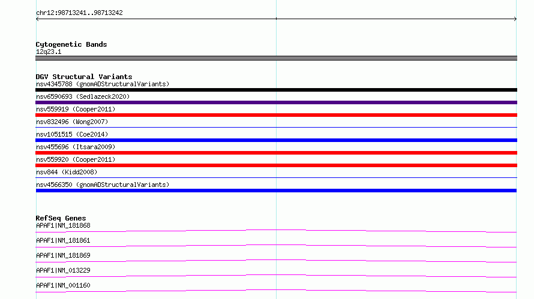Image resolution: width=534 pixels, height=299 pixels.
Task: Click the chr12:98713241..98713242 coordinate label
Action: click(x=79, y=13)
